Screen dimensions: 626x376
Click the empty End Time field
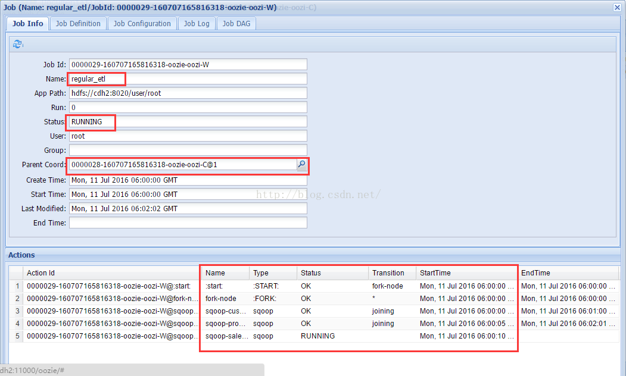(x=188, y=223)
